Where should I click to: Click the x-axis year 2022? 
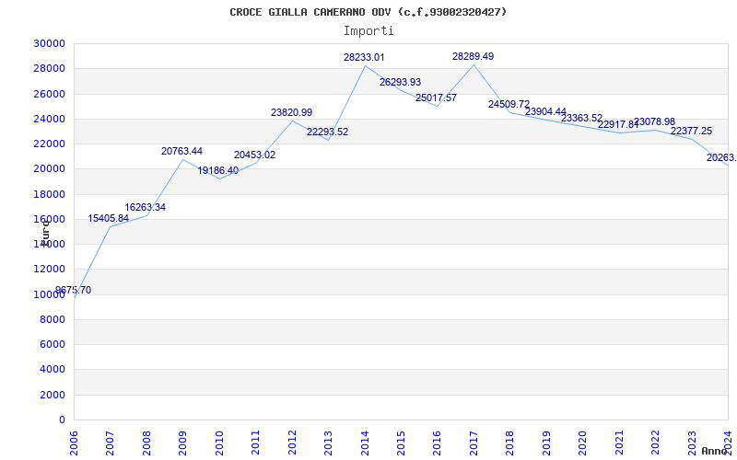coord(656,443)
